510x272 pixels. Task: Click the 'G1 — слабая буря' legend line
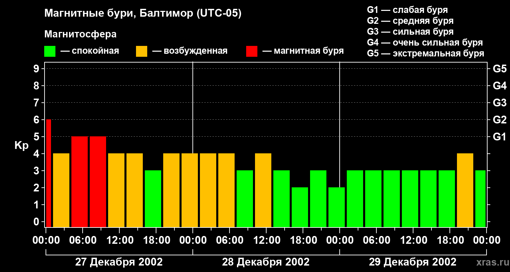click(407, 10)
